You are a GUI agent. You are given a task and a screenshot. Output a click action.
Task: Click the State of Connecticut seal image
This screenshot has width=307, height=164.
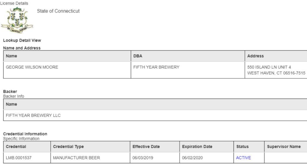tap(17, 20)
